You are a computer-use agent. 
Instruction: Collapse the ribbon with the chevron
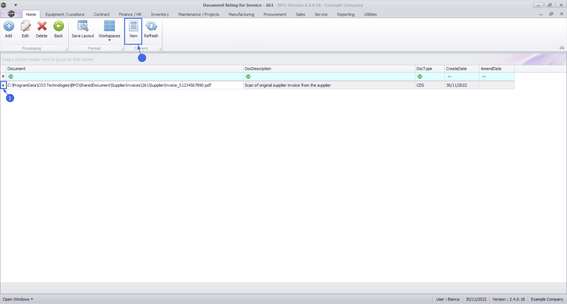[562, 48]
